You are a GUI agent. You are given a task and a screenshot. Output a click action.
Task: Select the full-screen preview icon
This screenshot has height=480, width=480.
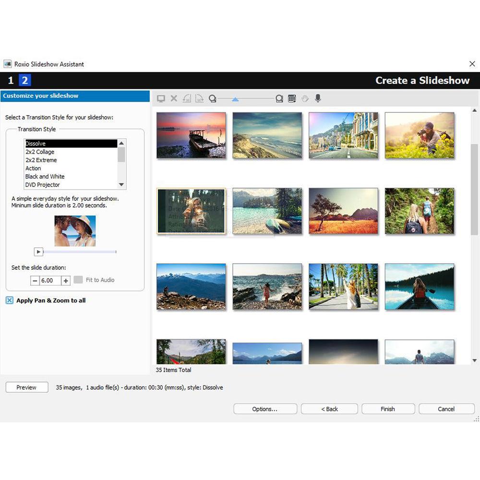coord(161,98)
